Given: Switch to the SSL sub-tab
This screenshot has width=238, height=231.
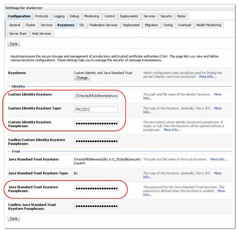Looking at the screenshot, I should [x=82, y=25].
